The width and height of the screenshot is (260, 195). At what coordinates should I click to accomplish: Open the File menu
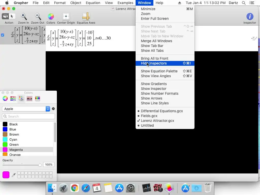click(36, 3)
